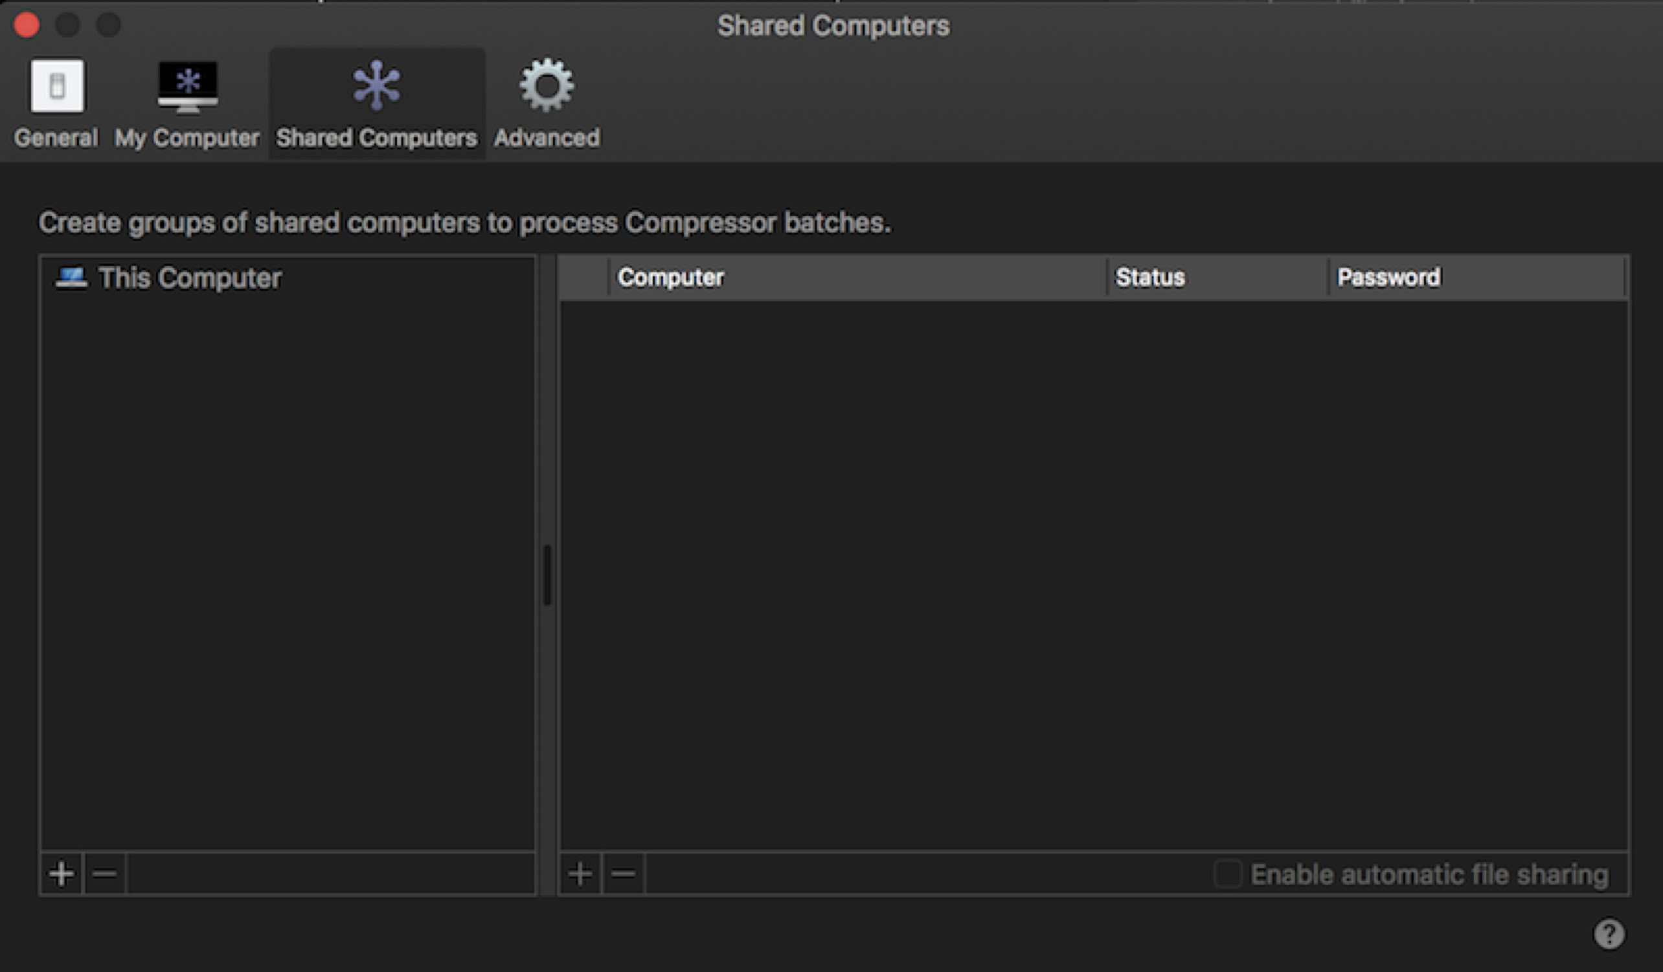Add a computer to the group list
Image resolution: width=1663 pixels, height=972 pixels.
click(580, 874)
